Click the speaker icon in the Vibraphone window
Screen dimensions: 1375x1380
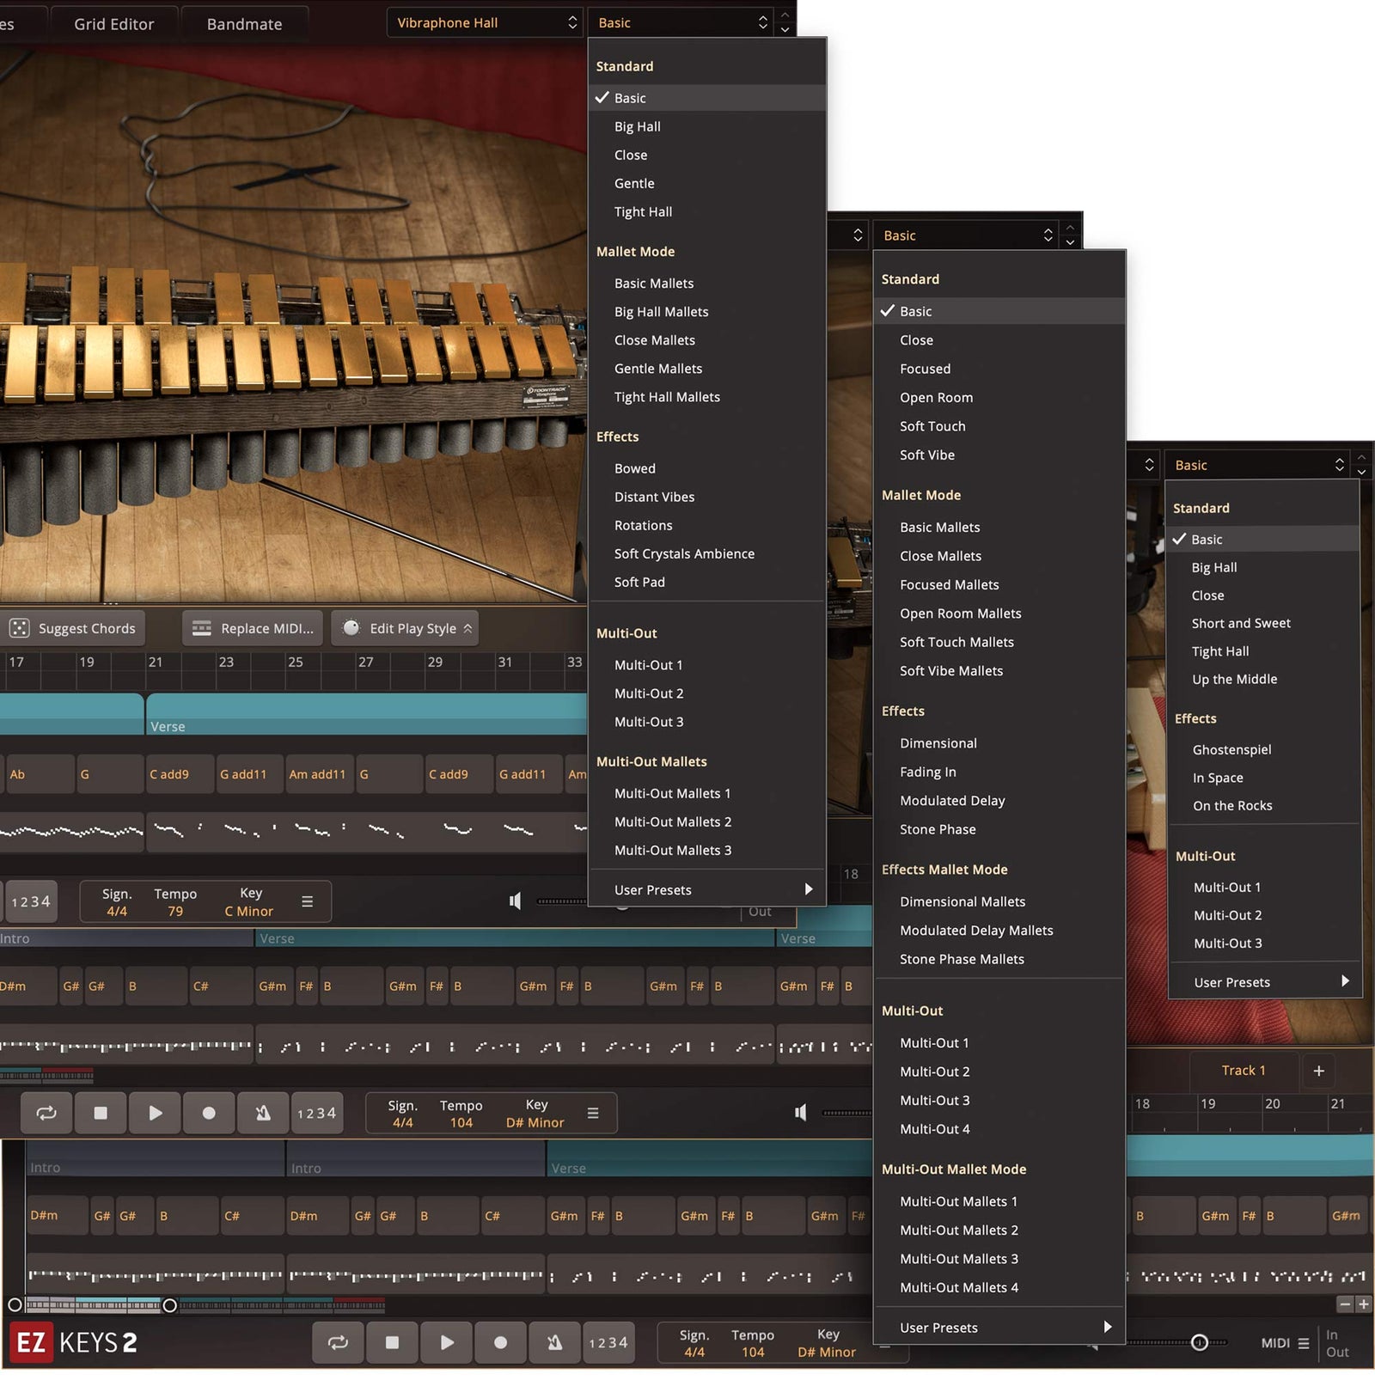pos(515,901)
